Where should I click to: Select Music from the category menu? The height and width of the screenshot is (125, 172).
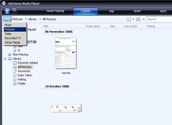pos(15,25)
